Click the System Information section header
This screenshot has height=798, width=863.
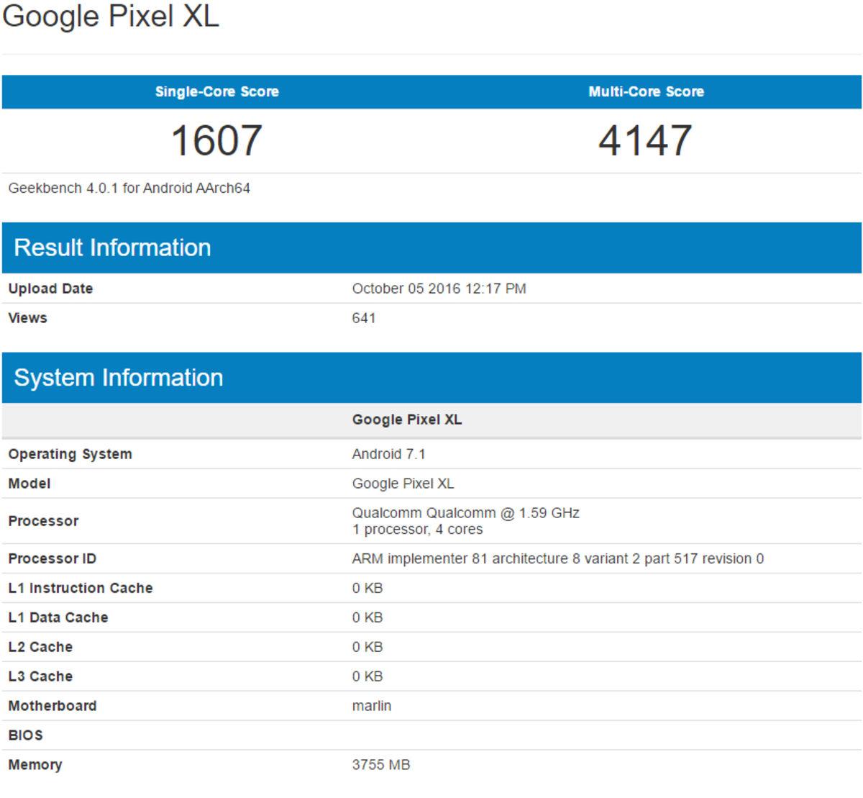(119, 377)
